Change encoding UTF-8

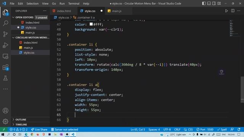click(x=167, y=129)
